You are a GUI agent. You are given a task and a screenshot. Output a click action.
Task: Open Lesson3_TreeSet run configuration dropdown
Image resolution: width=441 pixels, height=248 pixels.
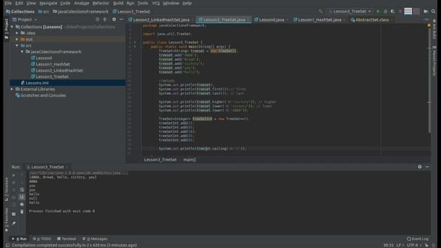tap(350, 12)
